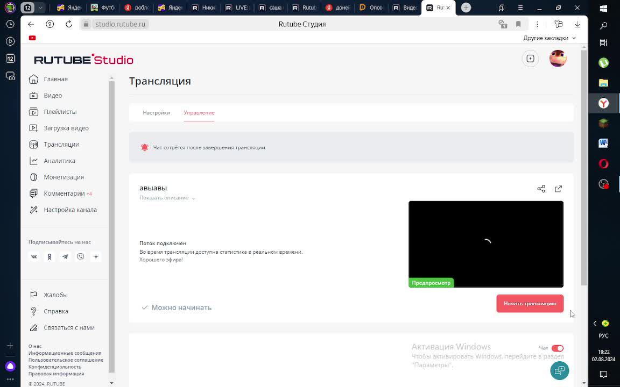Click the plus icon under Подписывайтесь на нас
The width and height of the screenshot is (620, 387).
coord(96,257)
